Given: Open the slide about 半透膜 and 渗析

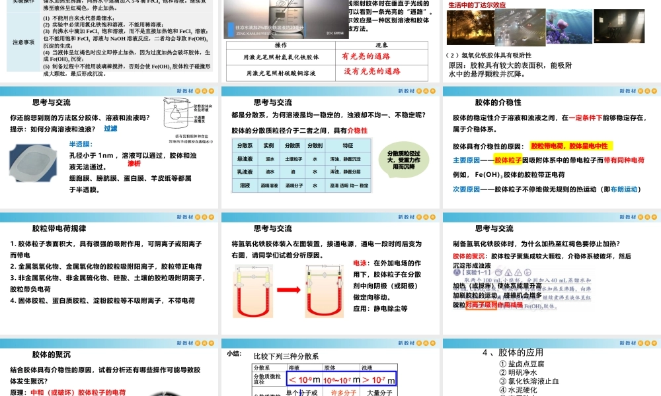Looking at the screenshot, I should coord(109,148).
